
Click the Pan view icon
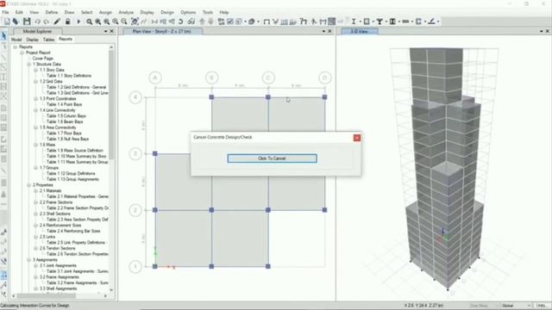click(x=135, y=22)
